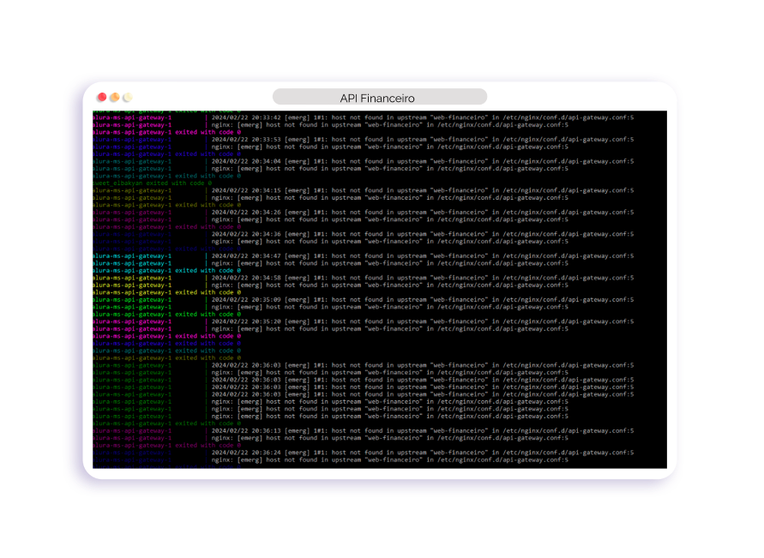This screenshot has width=764, height=558.
Task: Click the yellow gateway name beside 20:34:58
Action: tap(132, 278)
